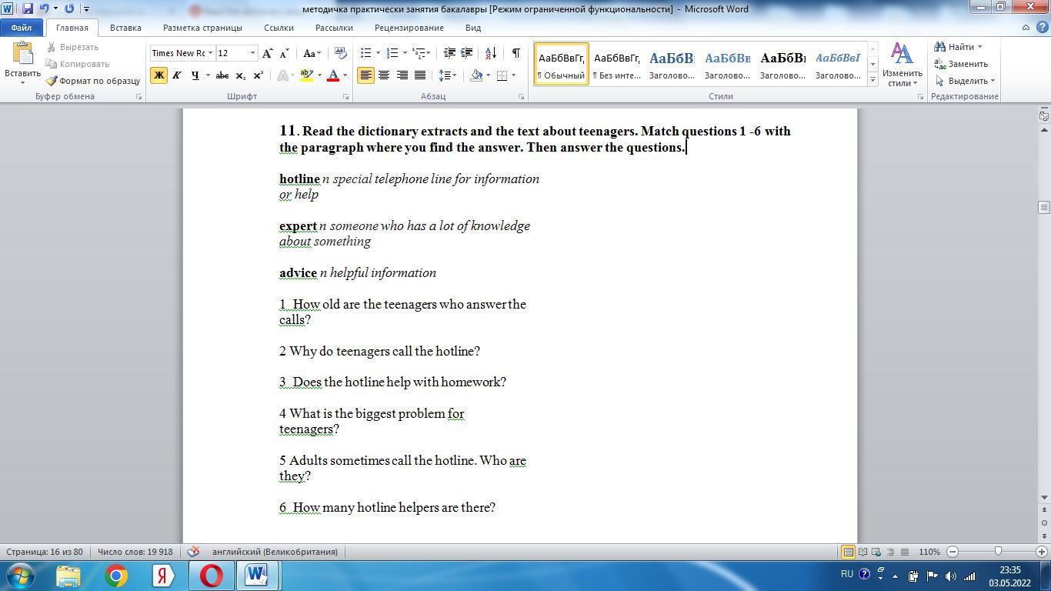The height and width of the screenshot is (591, 1051).
Task: Click the Sort icon in paragraph group
Action: pyautogui.click(x=492, y=53)
